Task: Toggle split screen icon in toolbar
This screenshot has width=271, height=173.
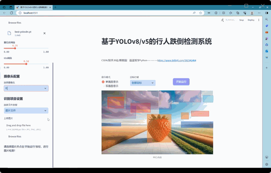Action: 223,13
